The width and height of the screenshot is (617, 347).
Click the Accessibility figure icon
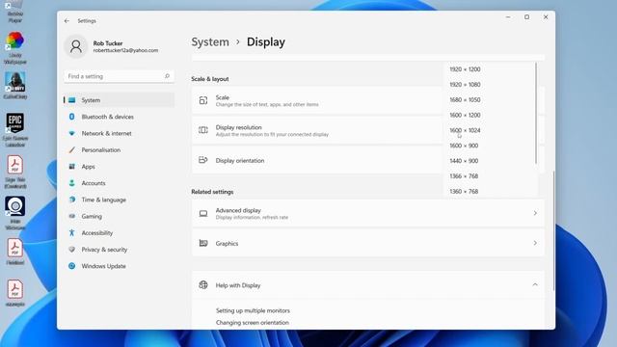click(72, 232)
